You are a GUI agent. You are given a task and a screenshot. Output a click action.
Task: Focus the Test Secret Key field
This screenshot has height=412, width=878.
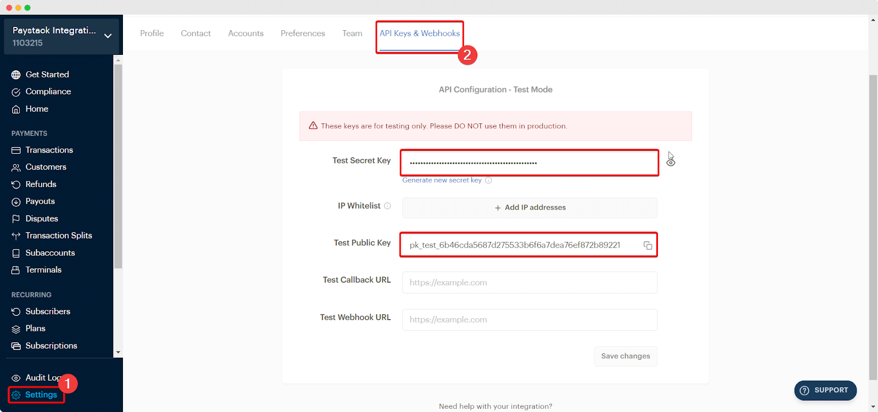point(530,163)
